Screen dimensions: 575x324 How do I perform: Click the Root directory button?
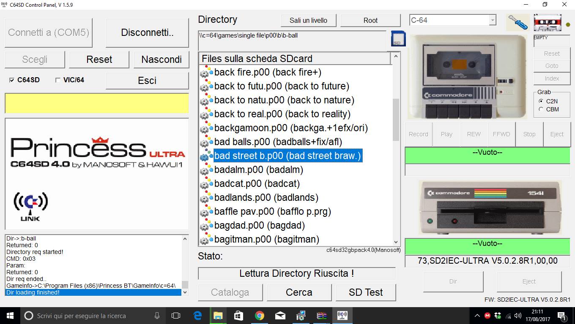[x=370, y=20]
